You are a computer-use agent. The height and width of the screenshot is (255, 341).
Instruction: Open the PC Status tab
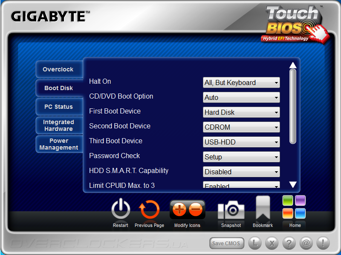59,107
